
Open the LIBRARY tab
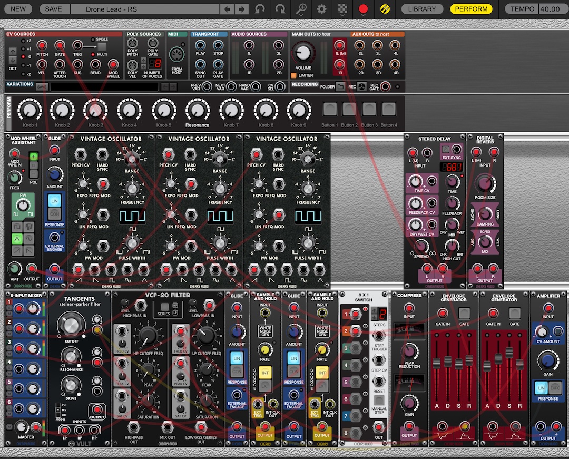pyautogui.click(x=422, y=9)
